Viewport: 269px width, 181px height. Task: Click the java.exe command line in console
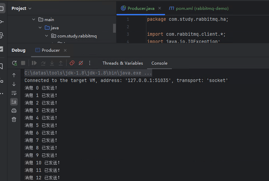pyautogui.click(x=88, y=73)
